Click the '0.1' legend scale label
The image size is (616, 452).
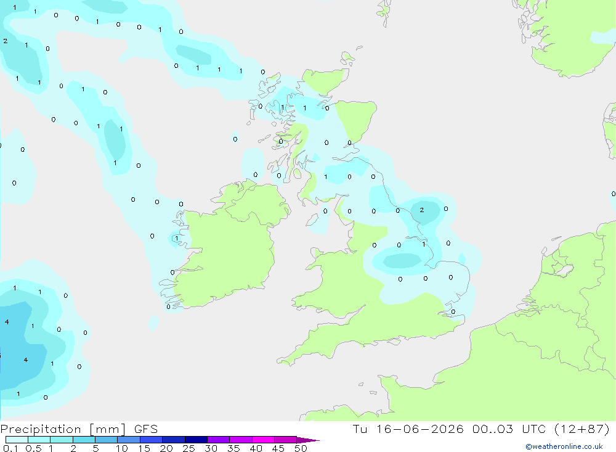pos(10,448)
